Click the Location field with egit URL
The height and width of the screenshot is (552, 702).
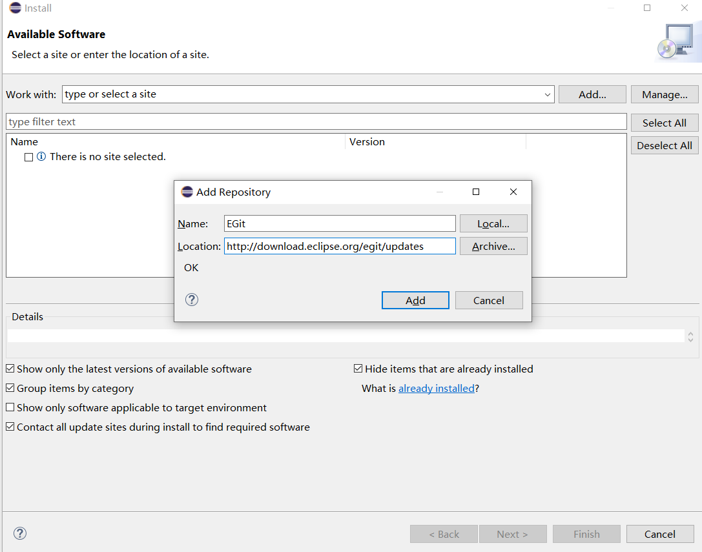click(x=340, y=246)
